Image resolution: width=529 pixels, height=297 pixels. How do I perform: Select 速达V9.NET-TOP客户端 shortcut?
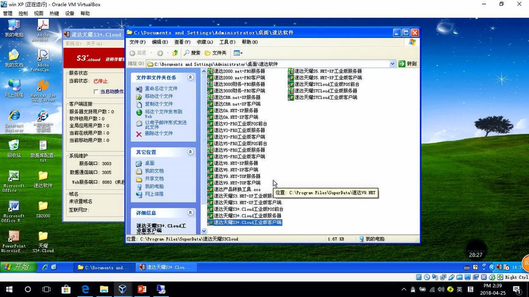(x=234, y=183)
